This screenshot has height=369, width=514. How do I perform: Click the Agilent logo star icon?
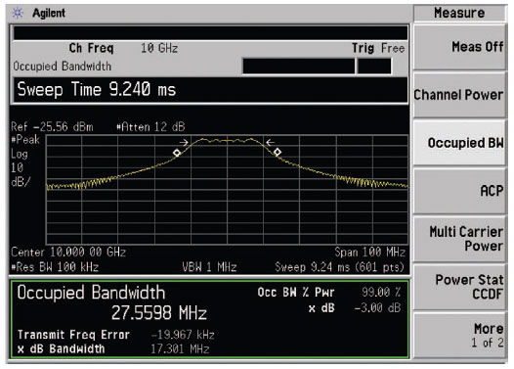[18, 13]
